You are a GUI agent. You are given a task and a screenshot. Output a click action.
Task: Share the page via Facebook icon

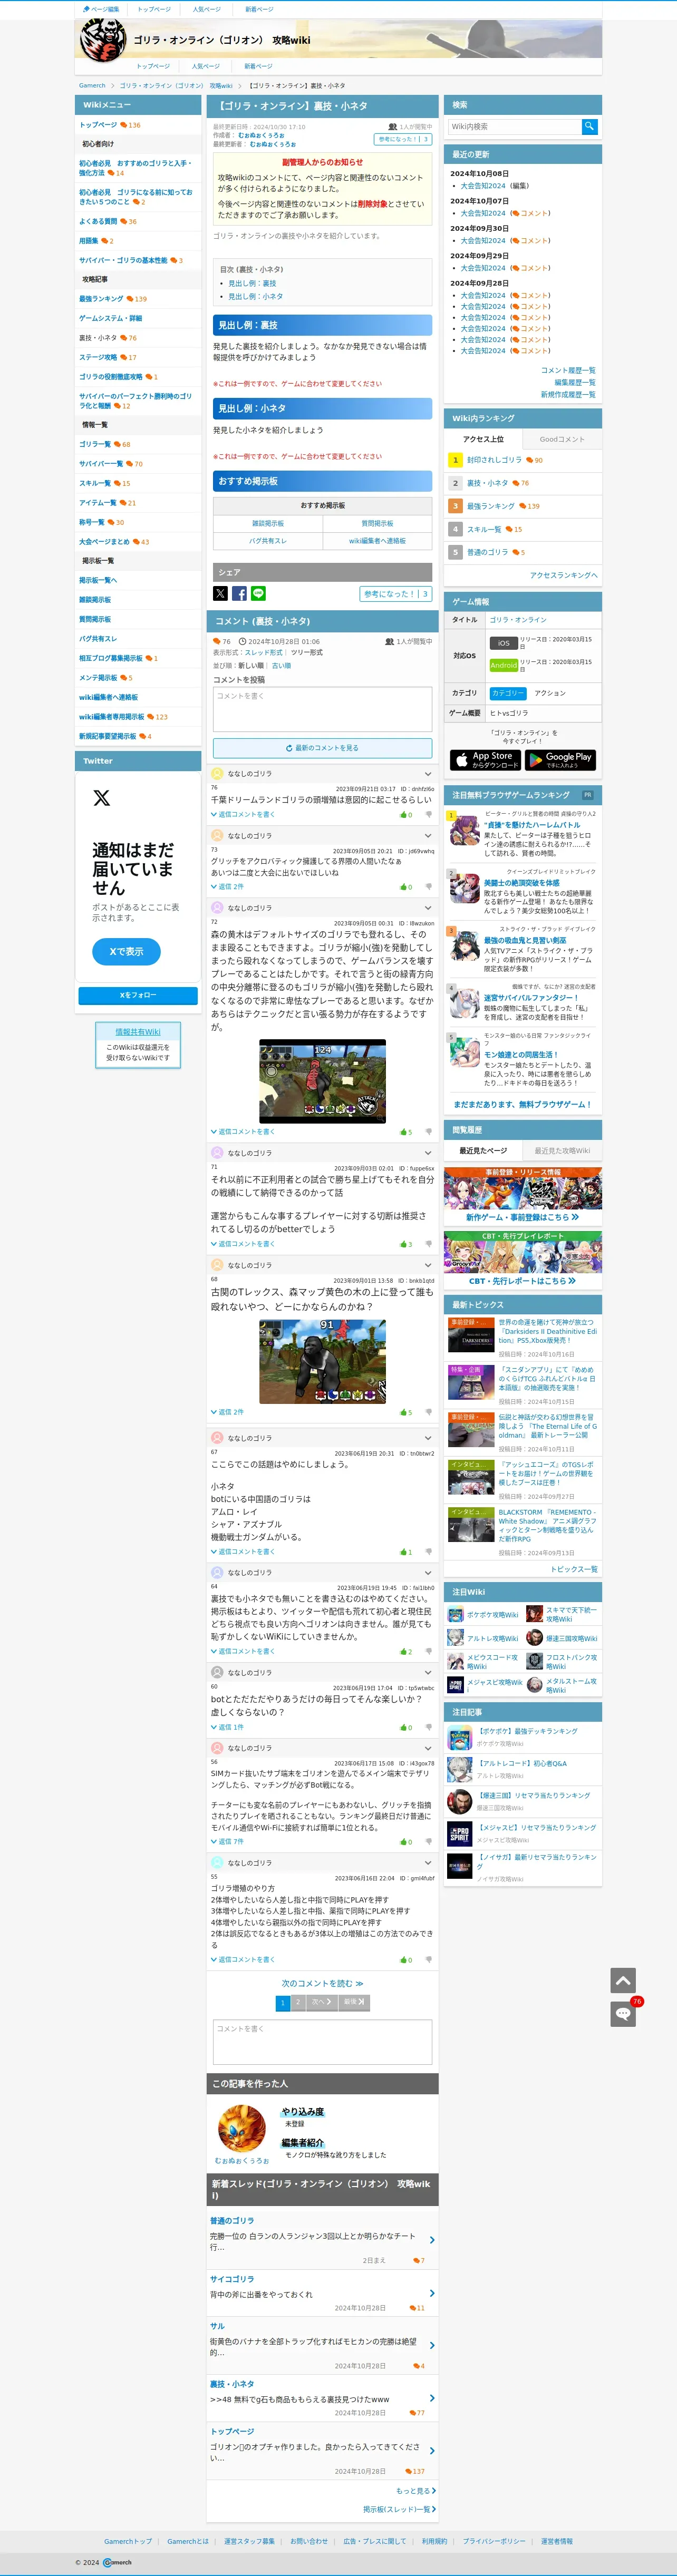[239, 594]
